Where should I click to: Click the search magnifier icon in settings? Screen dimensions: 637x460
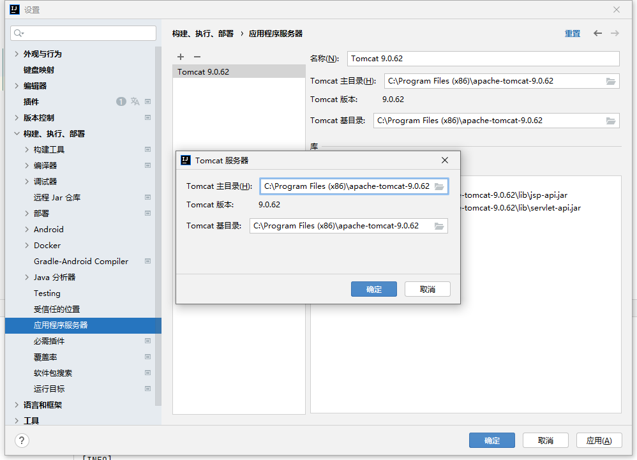pos(19,33)
